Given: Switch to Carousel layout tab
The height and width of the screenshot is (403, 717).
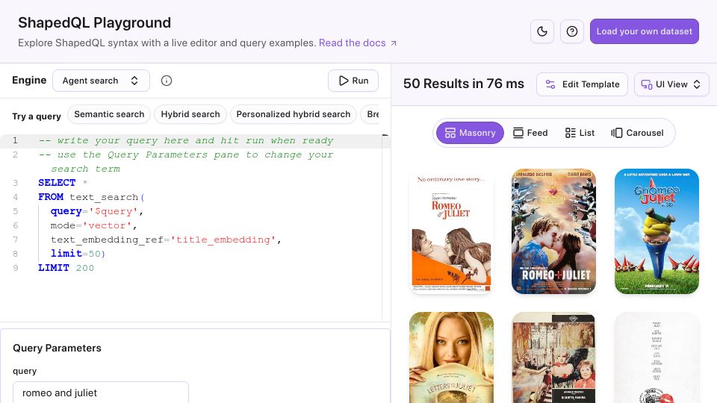Looking at the screenshot, I should pos(637,133).
